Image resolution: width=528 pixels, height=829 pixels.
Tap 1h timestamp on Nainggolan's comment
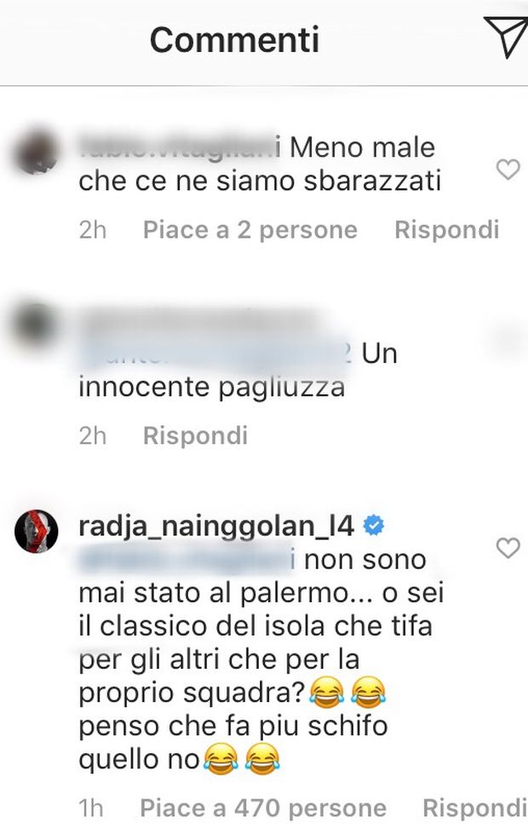tap(91, 809)
